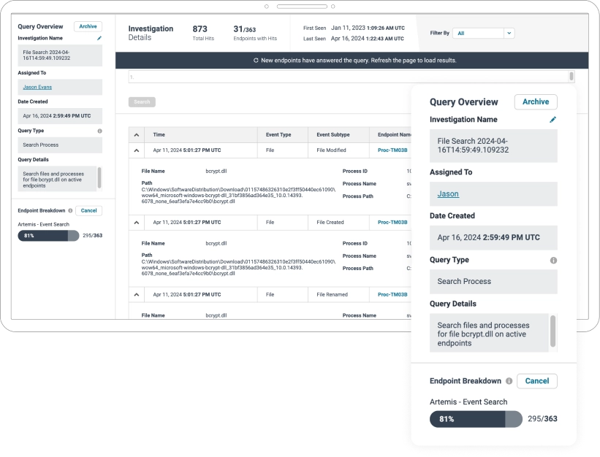
Task: Open the Filter By dropdown arrow
Action: (x=509, y=33)
